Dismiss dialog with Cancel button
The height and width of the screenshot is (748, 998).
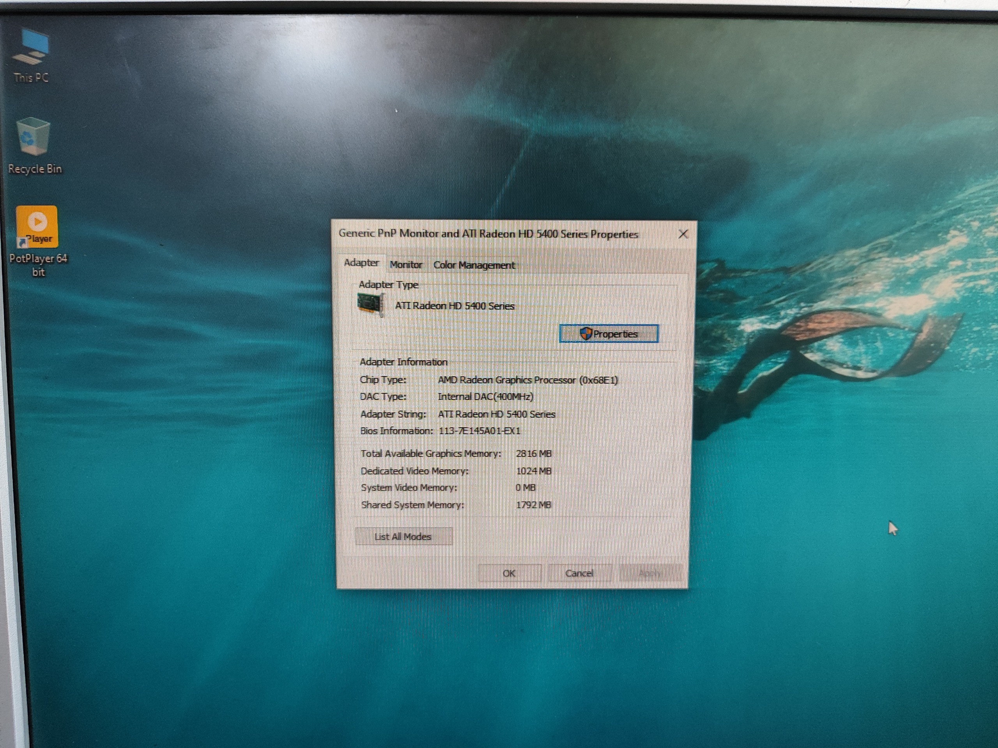(x=579, y=573)
